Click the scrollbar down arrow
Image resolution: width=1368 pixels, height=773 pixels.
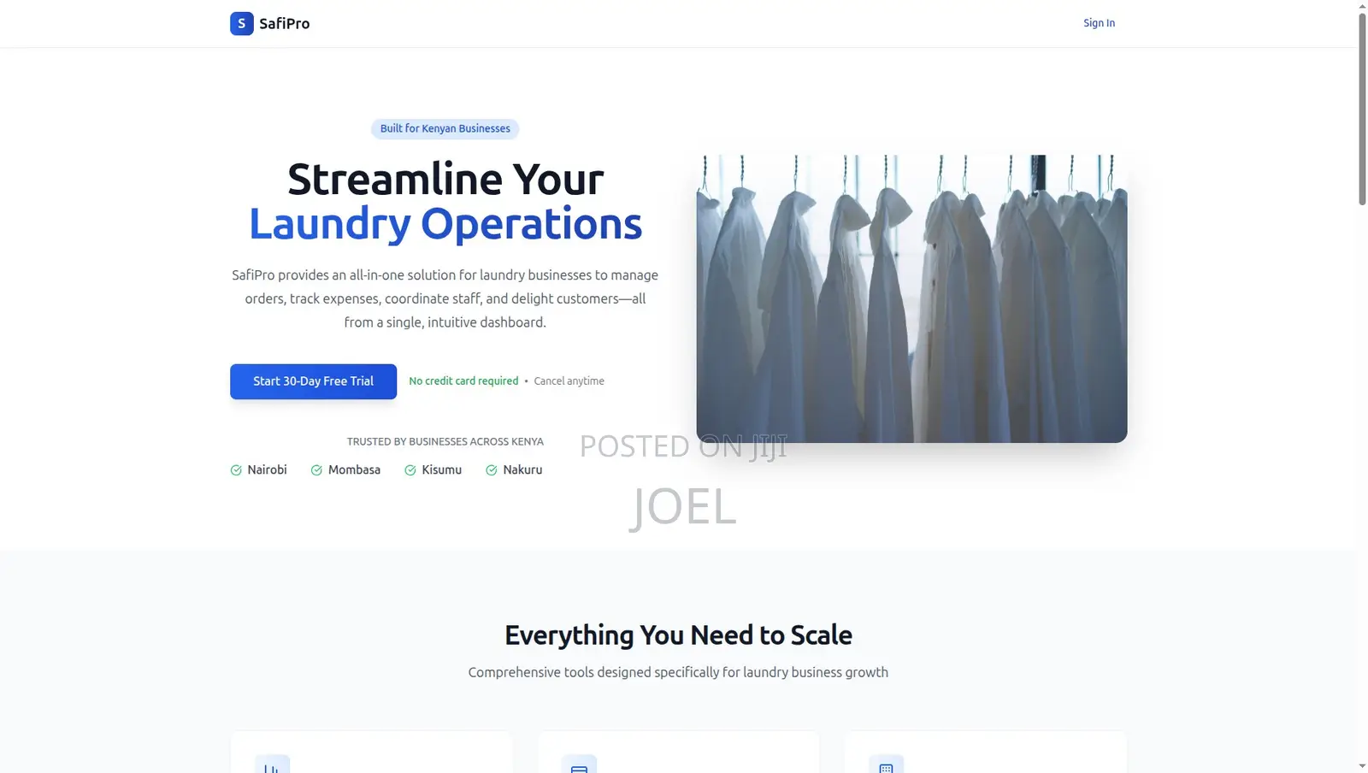[x=1362, y=766]
